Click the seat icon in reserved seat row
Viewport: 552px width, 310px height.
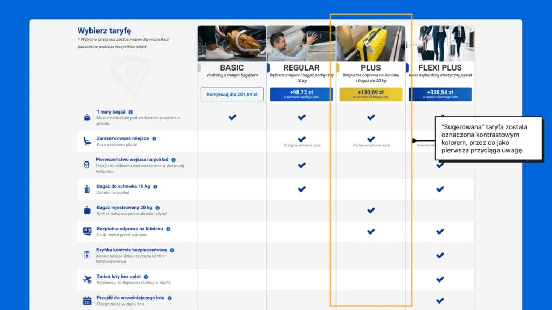tap(87, 142)
